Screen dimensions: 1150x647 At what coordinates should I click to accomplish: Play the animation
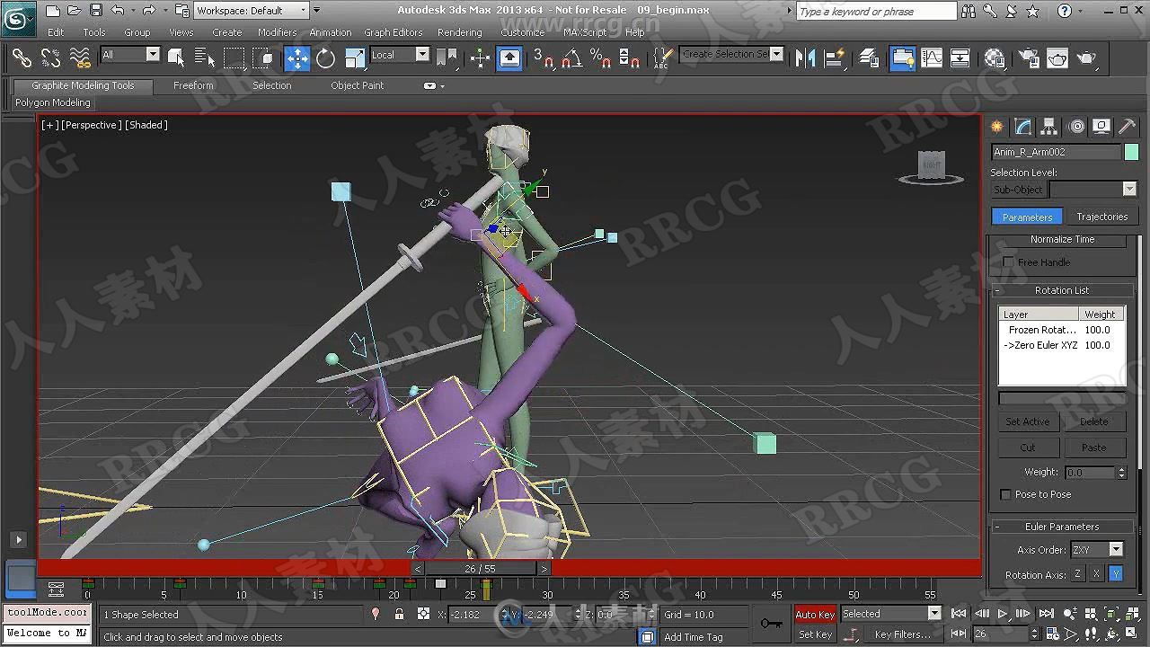(x=1003, y=615)
